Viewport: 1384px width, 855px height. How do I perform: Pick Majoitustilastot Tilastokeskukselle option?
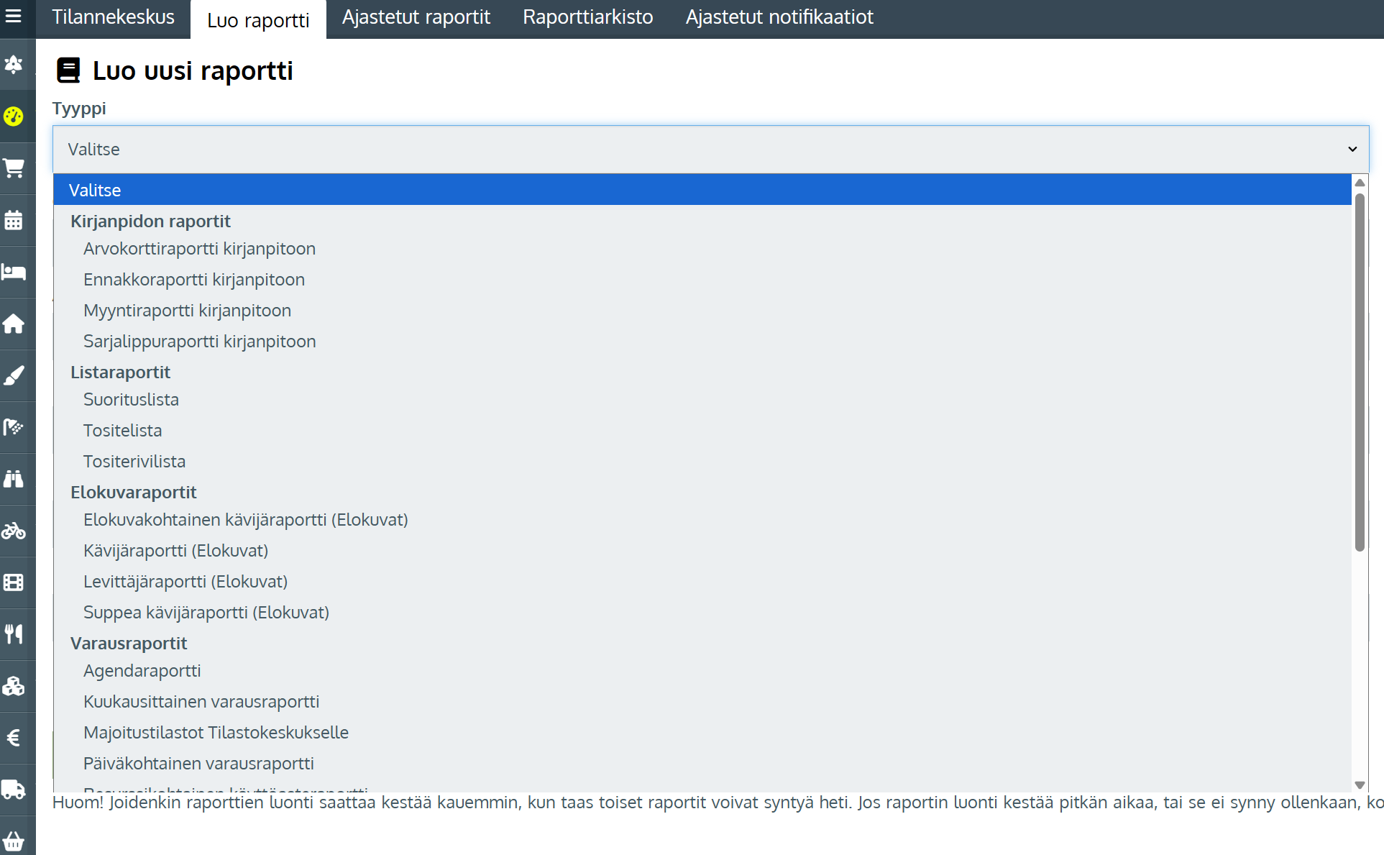pyautogui.click(x=216, y=733)
